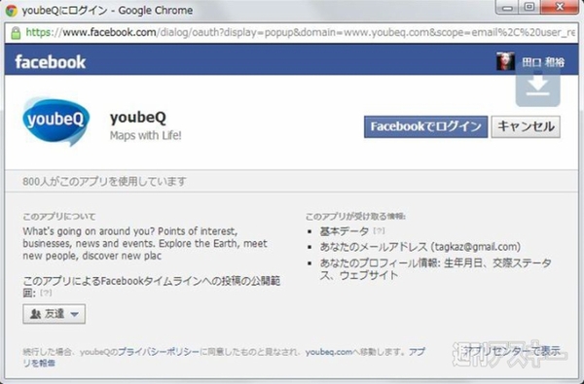Click the user profile picture thumbnail
Viewport: 584px width, 384px height.
click(505, 61)
